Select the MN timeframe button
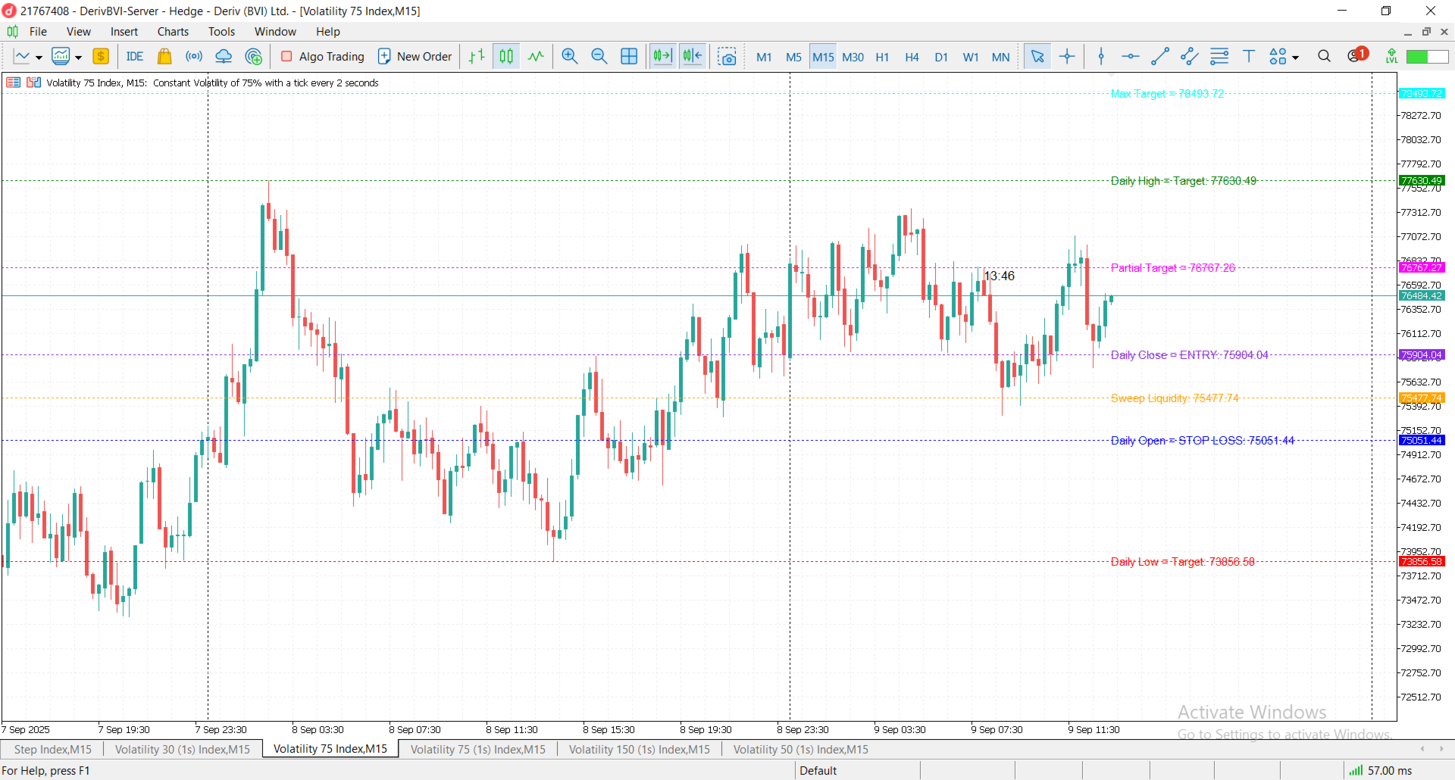This screenshot has width=1455, height=780. [x=1000, y=58]
